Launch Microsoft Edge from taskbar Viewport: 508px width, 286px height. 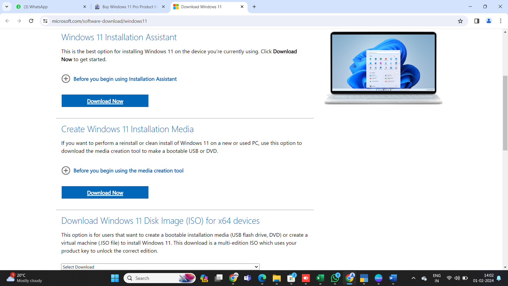(x=262, y=278)
